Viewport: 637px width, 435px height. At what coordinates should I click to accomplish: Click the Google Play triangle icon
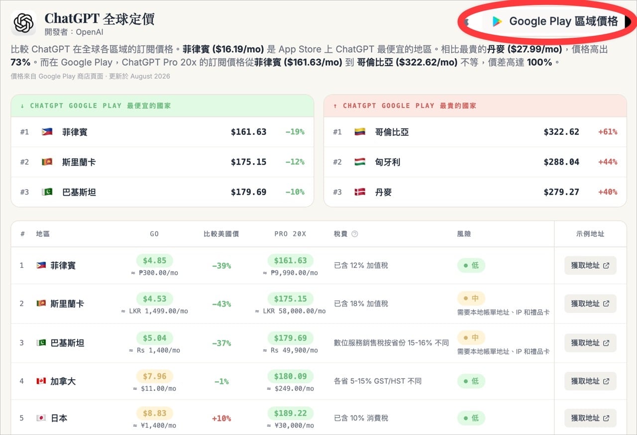[x=497, y=21]
